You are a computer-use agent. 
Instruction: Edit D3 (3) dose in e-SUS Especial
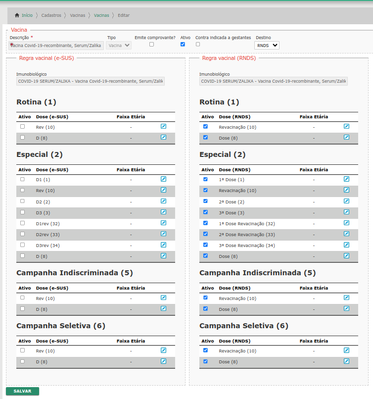[163, 212]
